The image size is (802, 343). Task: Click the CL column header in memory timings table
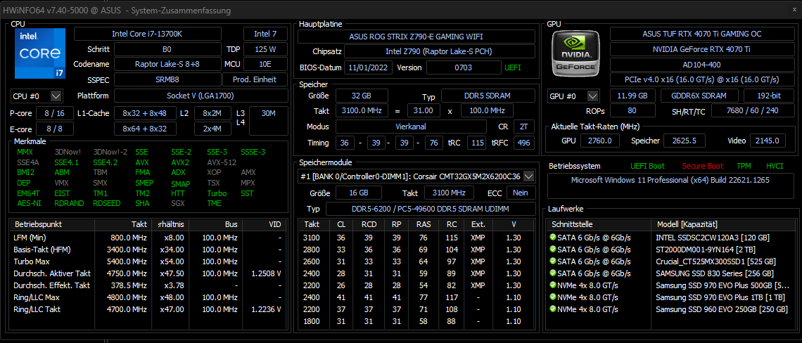click(341, 224)
